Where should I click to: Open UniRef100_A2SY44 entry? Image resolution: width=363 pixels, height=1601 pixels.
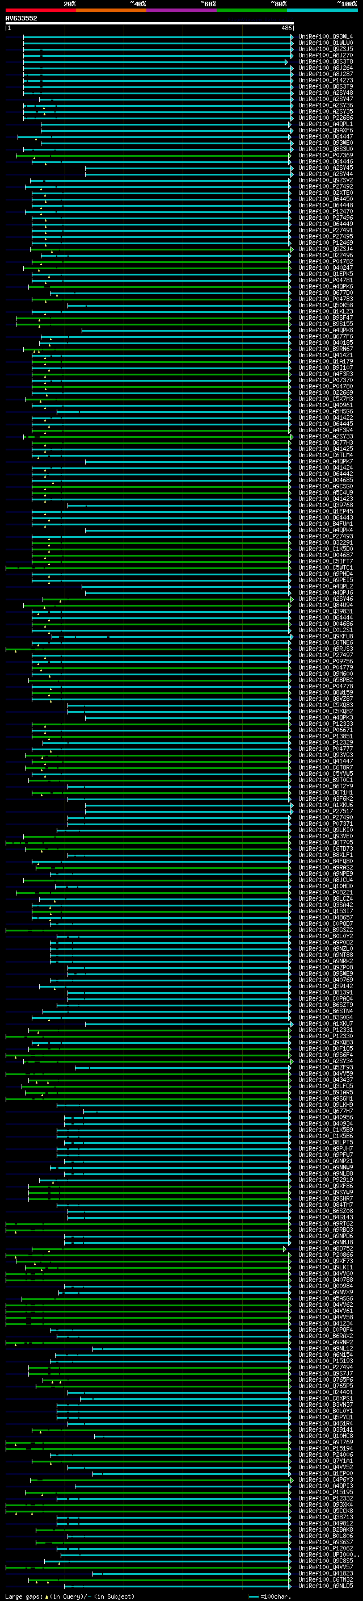(x=325, y=174)
